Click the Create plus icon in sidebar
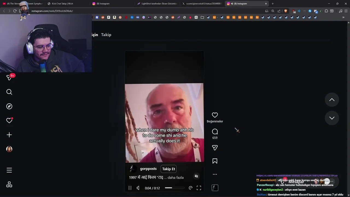The image size is (350, 197). 9,135
